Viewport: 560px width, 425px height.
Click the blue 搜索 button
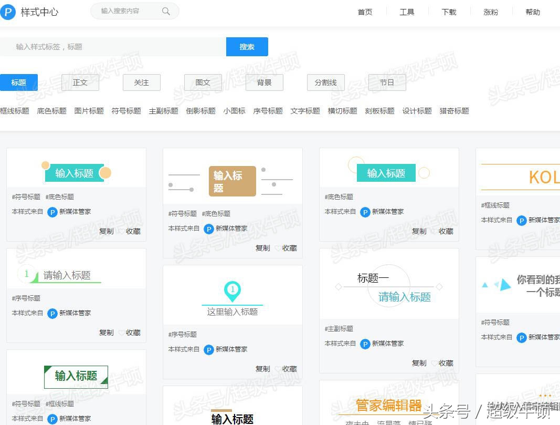pos(247,46)
